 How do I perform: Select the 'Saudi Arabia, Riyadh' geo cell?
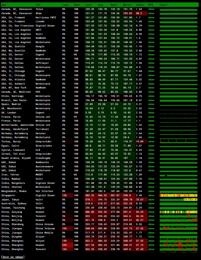(16, 158)
